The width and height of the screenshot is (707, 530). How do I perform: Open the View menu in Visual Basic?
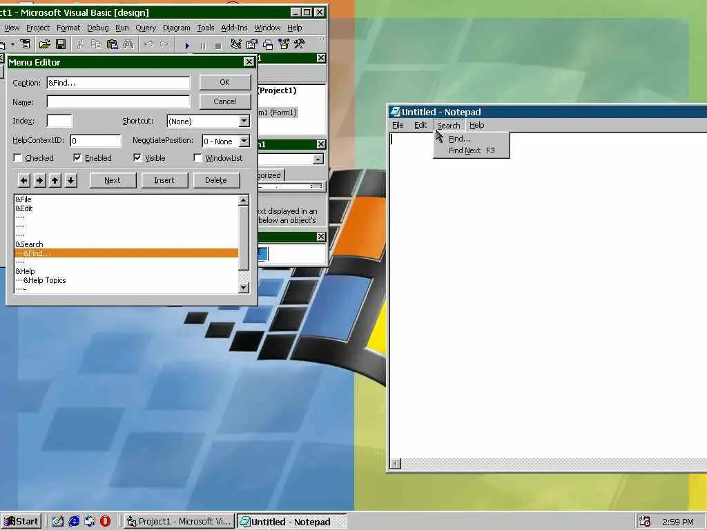[12, 28]
